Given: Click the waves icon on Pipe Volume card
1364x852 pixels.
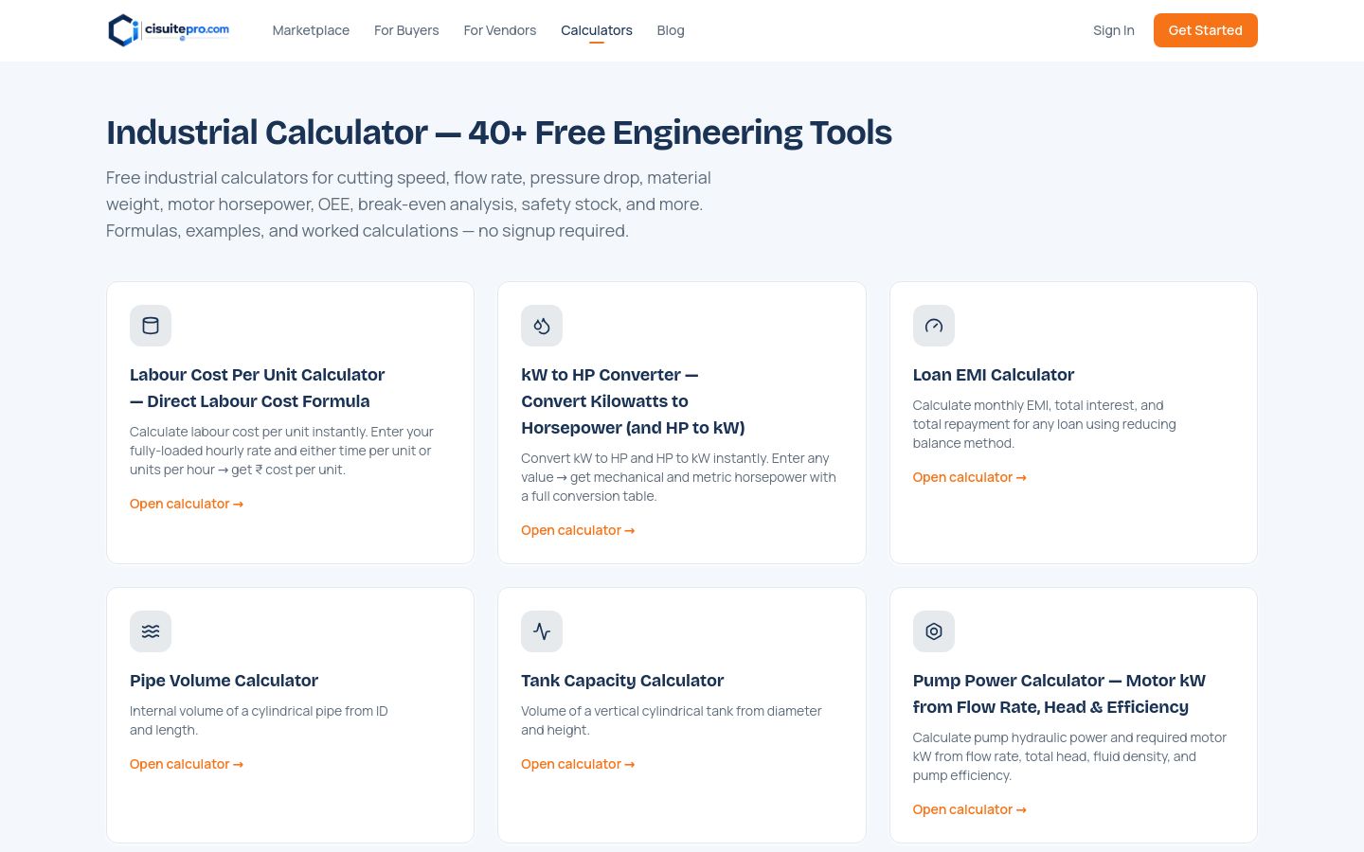Looking at the screenshot, I should (151, 631).
